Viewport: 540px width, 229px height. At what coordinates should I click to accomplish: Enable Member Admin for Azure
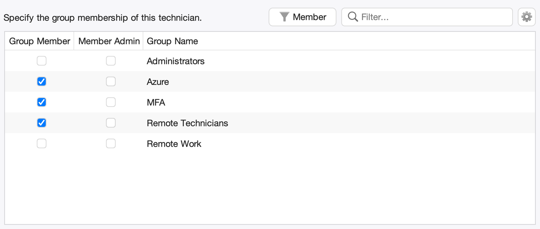[111, 81]
